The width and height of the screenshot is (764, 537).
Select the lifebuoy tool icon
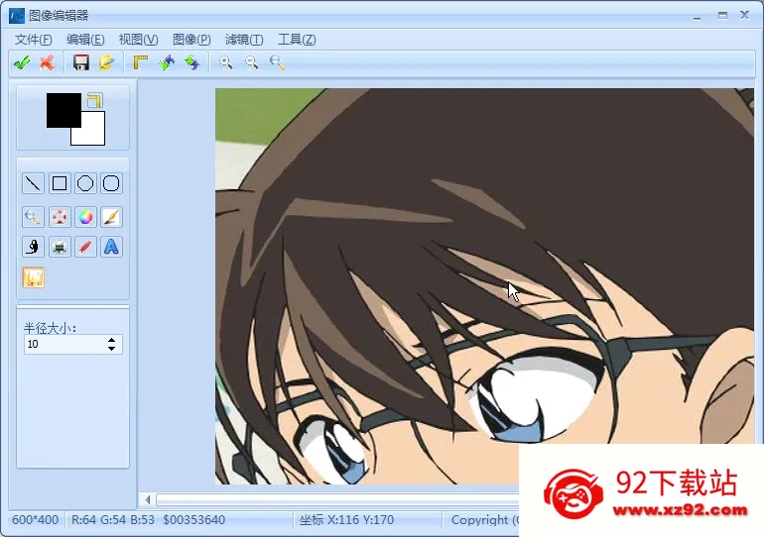tap(60, 217)
